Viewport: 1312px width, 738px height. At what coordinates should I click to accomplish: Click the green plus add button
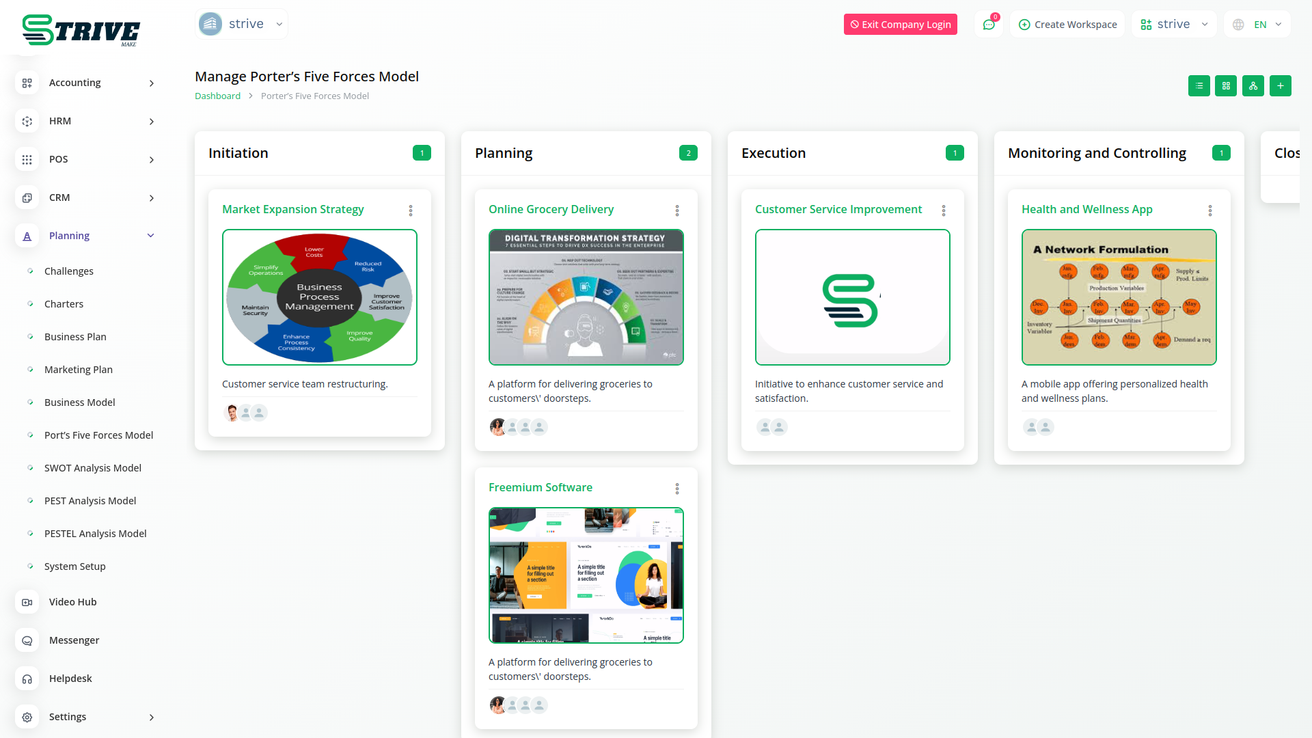click(x=1280, y=85)
